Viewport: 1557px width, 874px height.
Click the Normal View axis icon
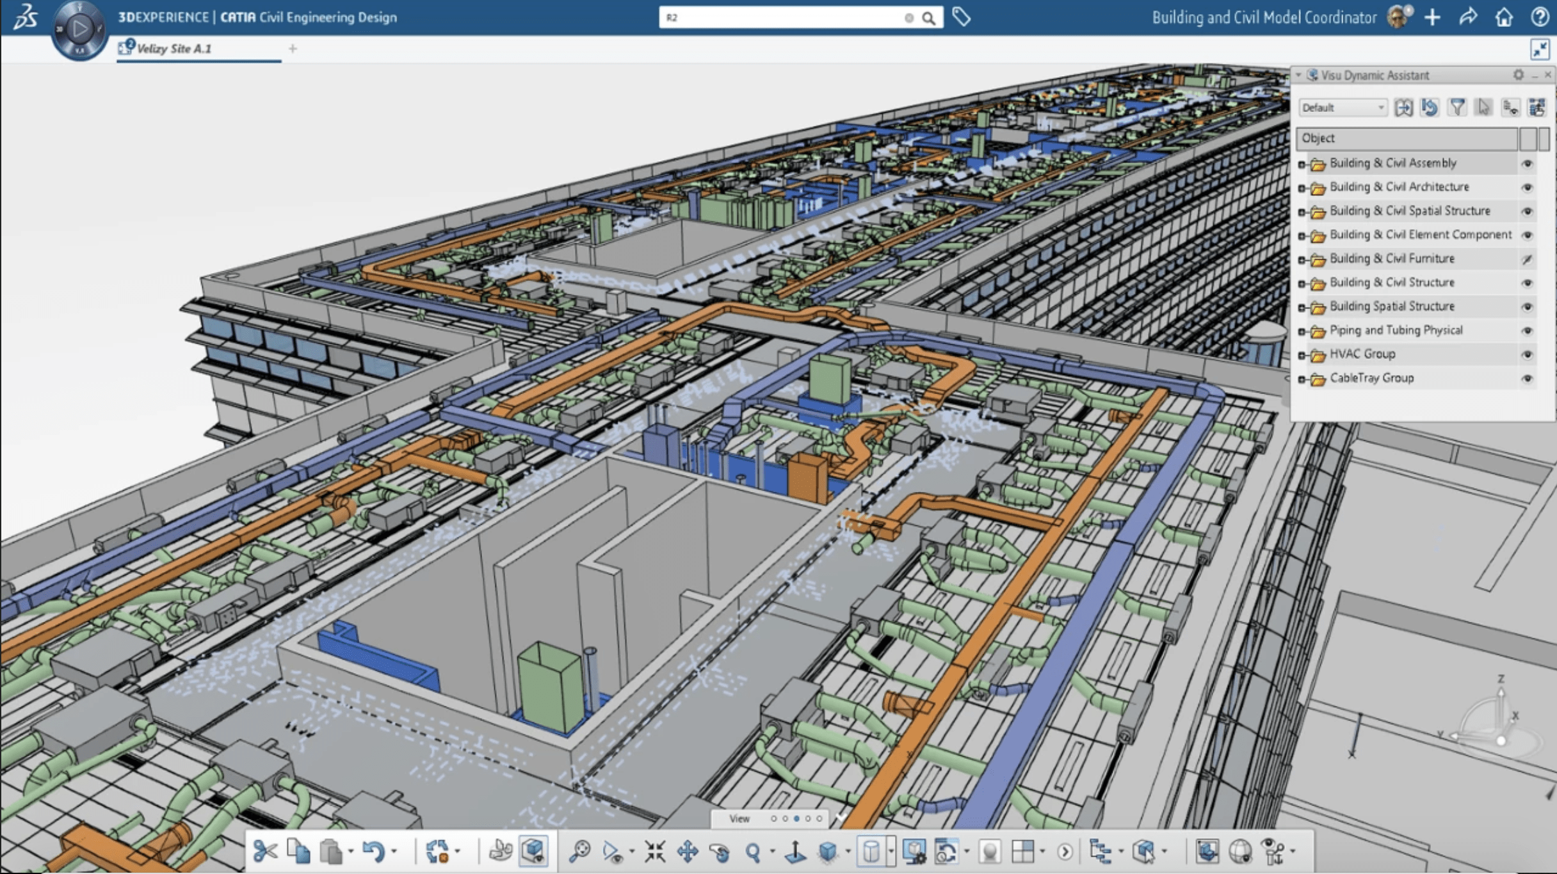(795, 852)
